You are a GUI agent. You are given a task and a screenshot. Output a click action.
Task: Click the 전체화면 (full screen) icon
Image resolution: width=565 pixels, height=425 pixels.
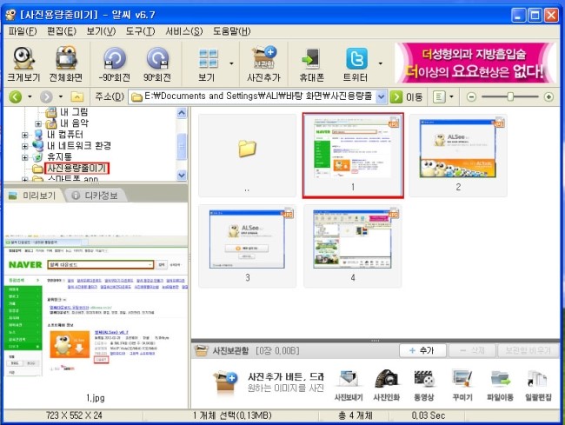(x=68, y=63)
